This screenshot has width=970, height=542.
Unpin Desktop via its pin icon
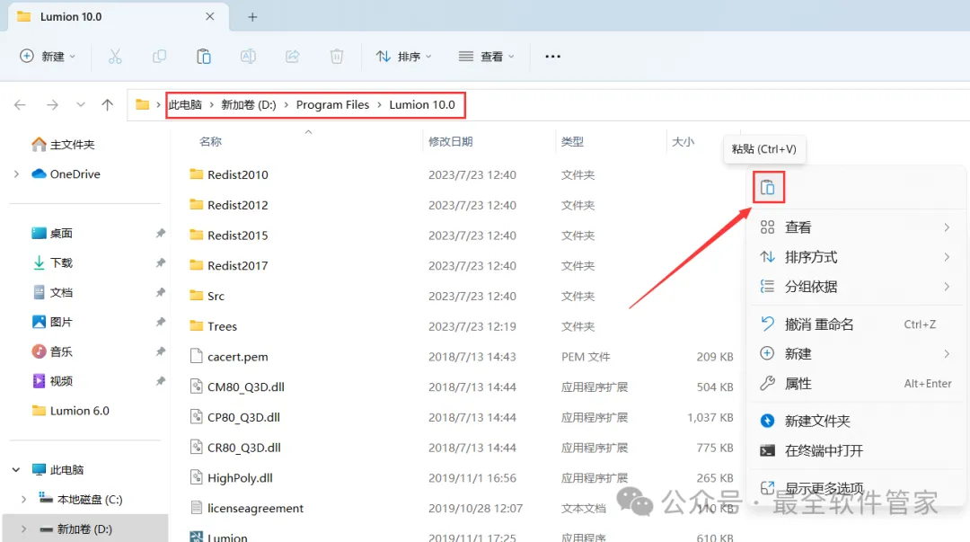tap(160, 233)
